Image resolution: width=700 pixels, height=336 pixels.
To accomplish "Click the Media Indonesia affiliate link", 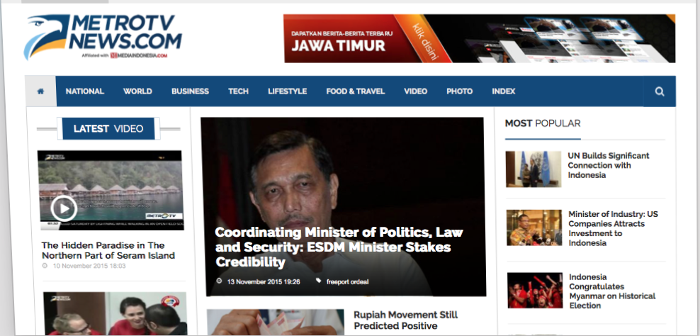I will [139, 56].
